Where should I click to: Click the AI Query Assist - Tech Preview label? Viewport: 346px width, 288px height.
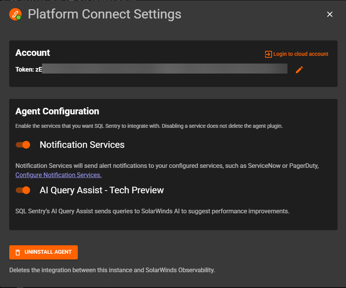pos(102,190)
